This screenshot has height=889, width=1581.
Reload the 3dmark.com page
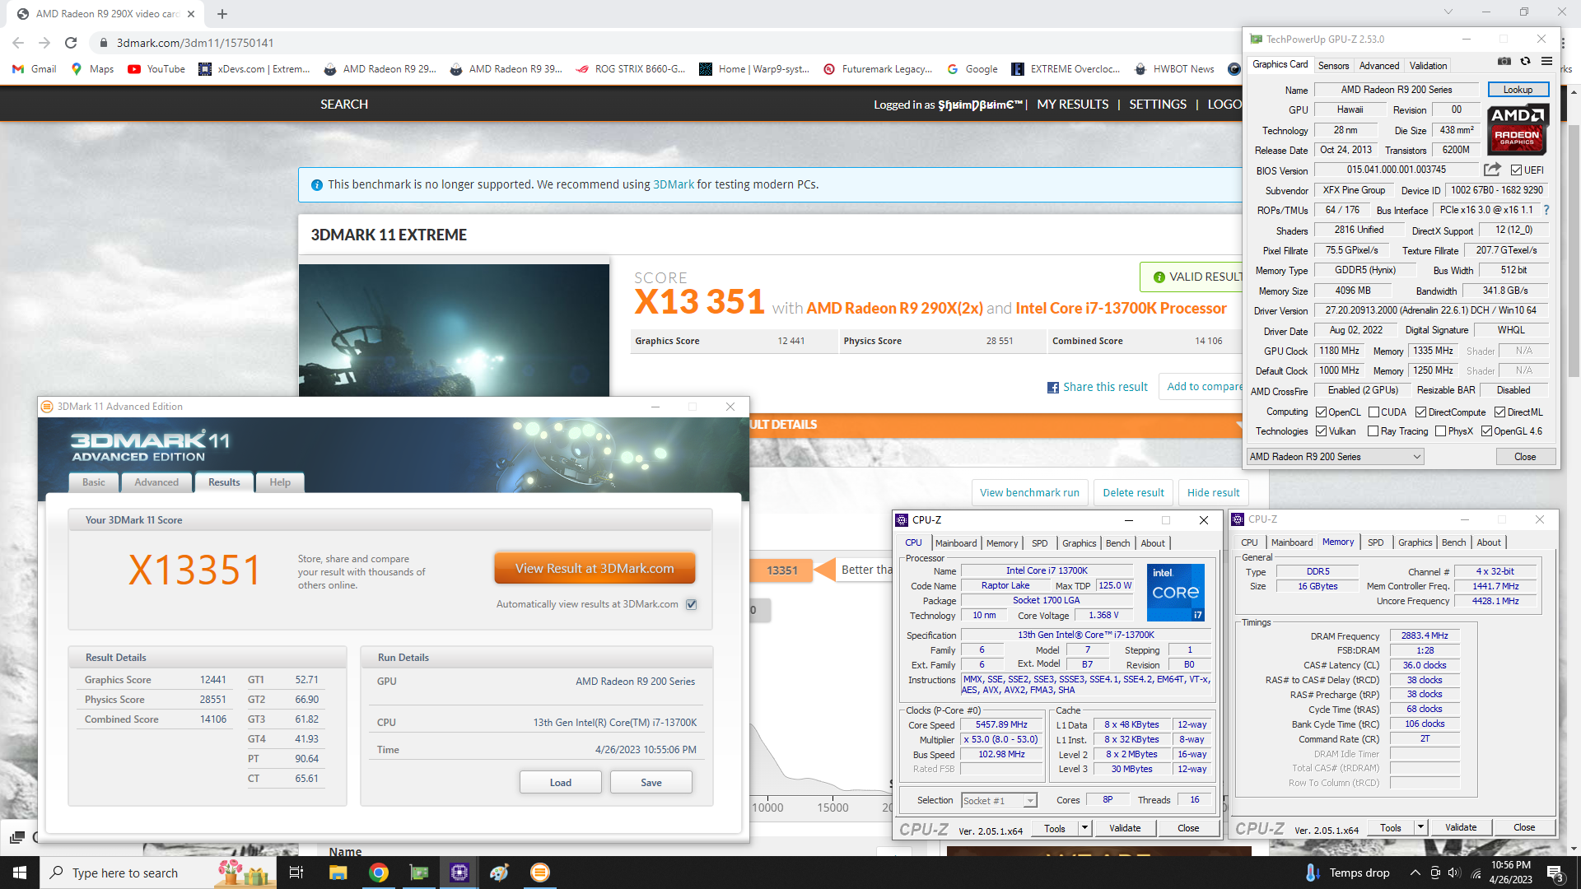coord(71,43)
